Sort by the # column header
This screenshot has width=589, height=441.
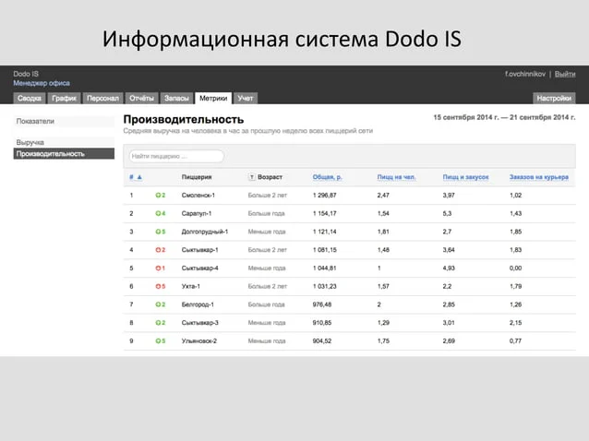click(131, 177)
